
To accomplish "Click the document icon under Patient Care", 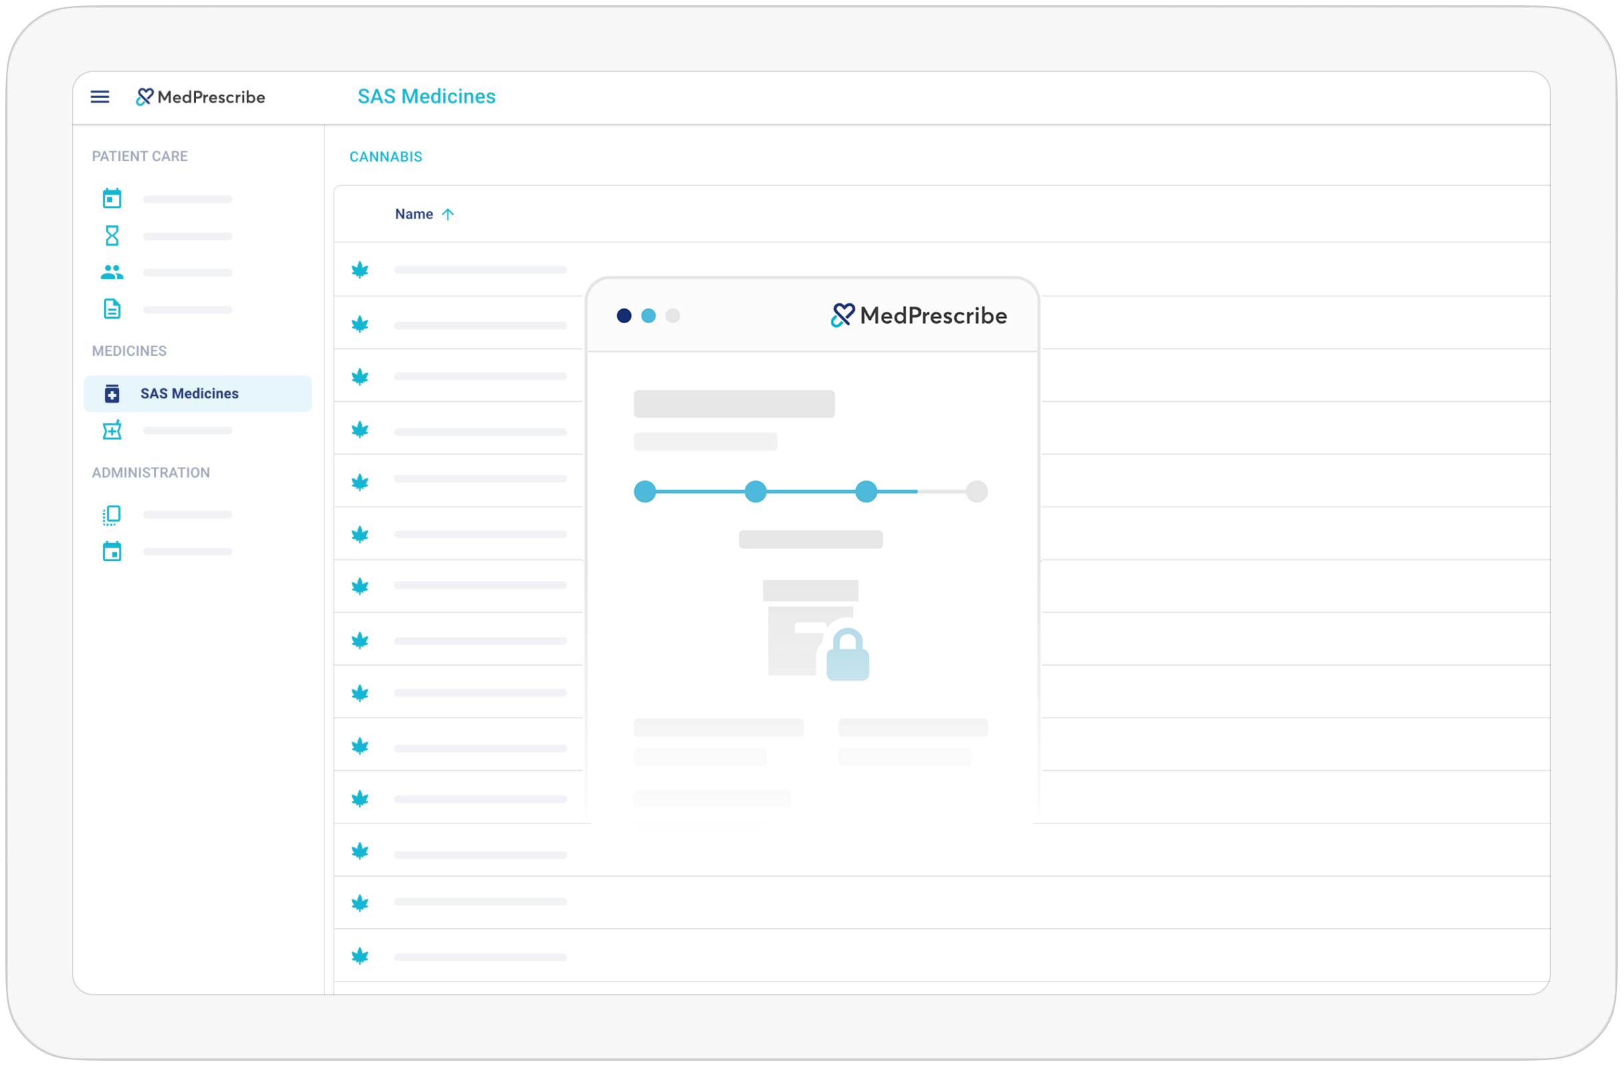I will coord(112,309).
